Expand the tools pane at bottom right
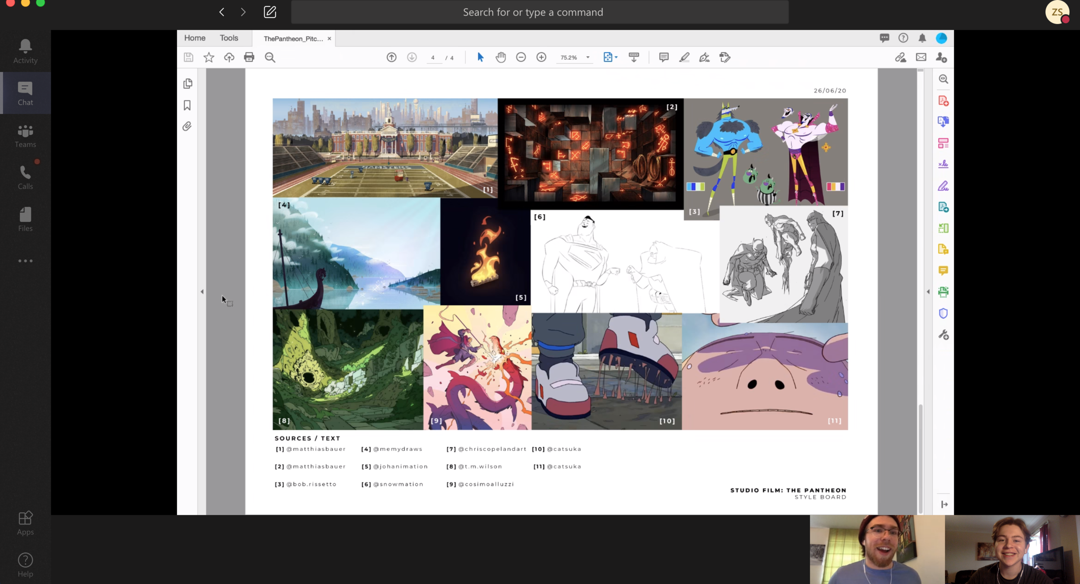 coord(944,504)
